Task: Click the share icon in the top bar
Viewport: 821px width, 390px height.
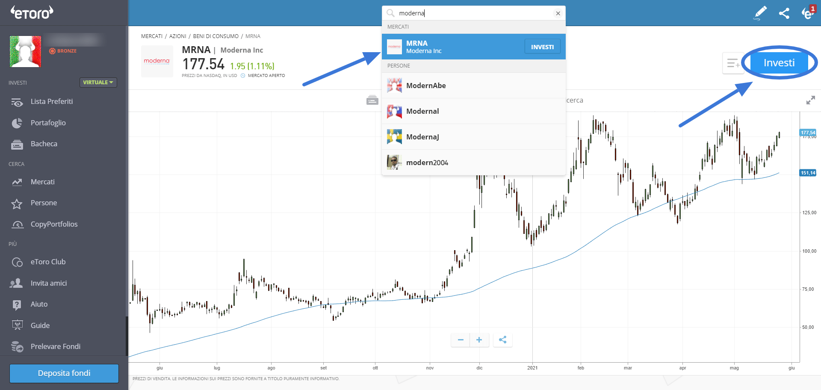Action: click(784, 13)
